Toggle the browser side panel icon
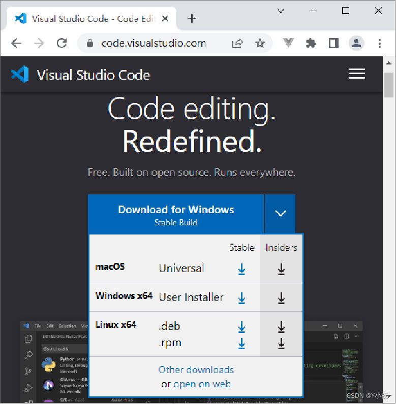Image resolution: width=396 pixels, height=404 pixels. point(333,43)
